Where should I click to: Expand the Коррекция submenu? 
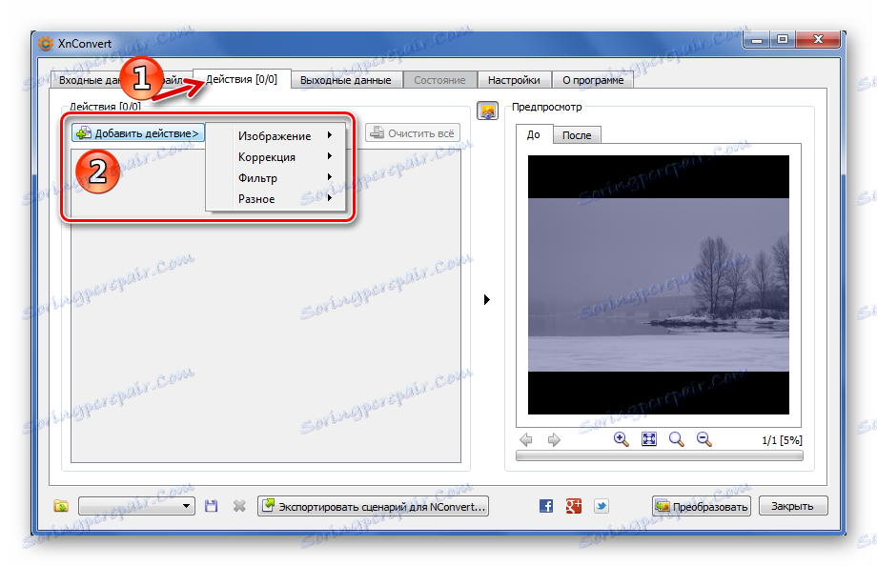[x=276, y=157]
